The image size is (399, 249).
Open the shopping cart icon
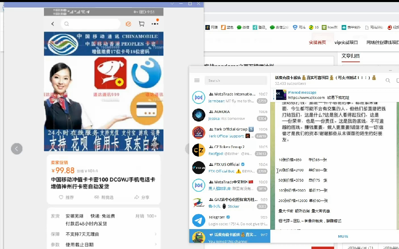[x=141, y=24]
